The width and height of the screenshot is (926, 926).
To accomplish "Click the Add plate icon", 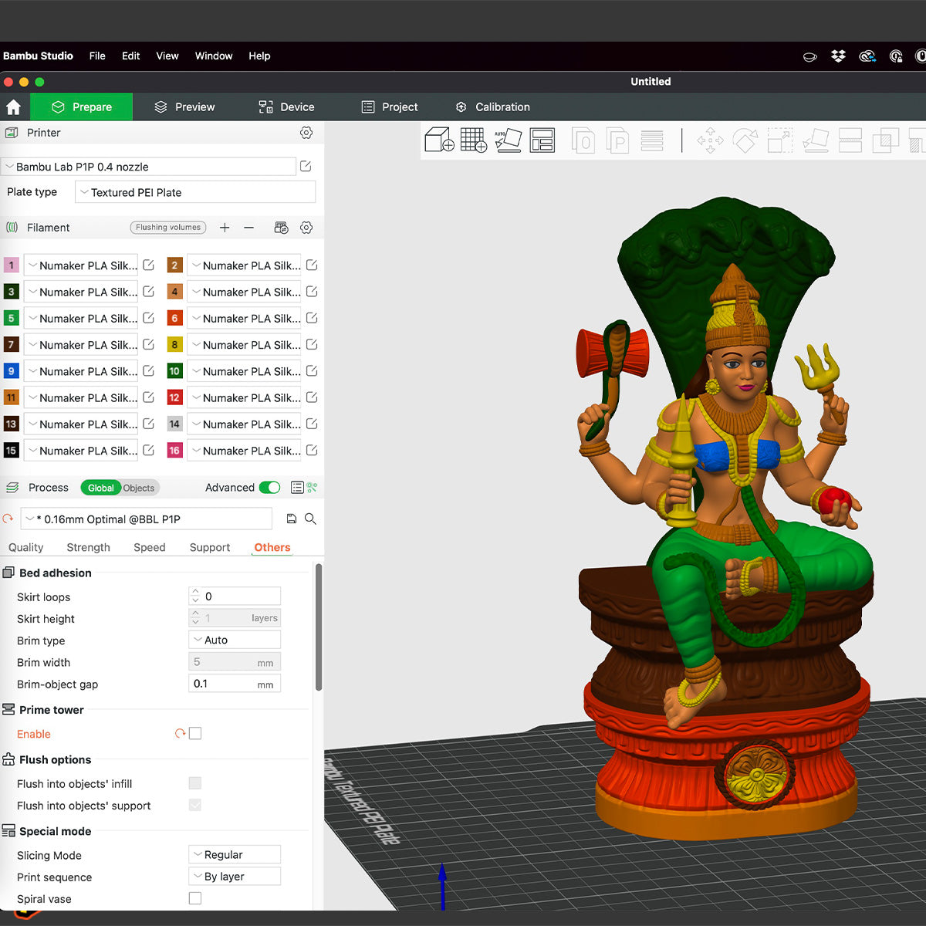I will coord(473,140).
